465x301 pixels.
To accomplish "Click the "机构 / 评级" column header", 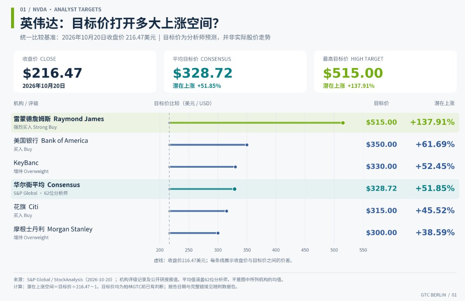I will [26, 103].
